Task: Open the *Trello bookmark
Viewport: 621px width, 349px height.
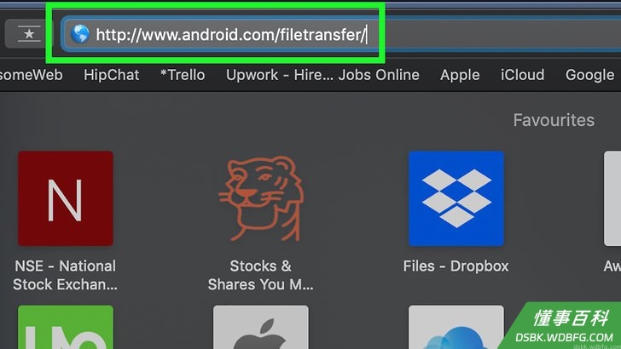Action: click(x=183, y=75)
